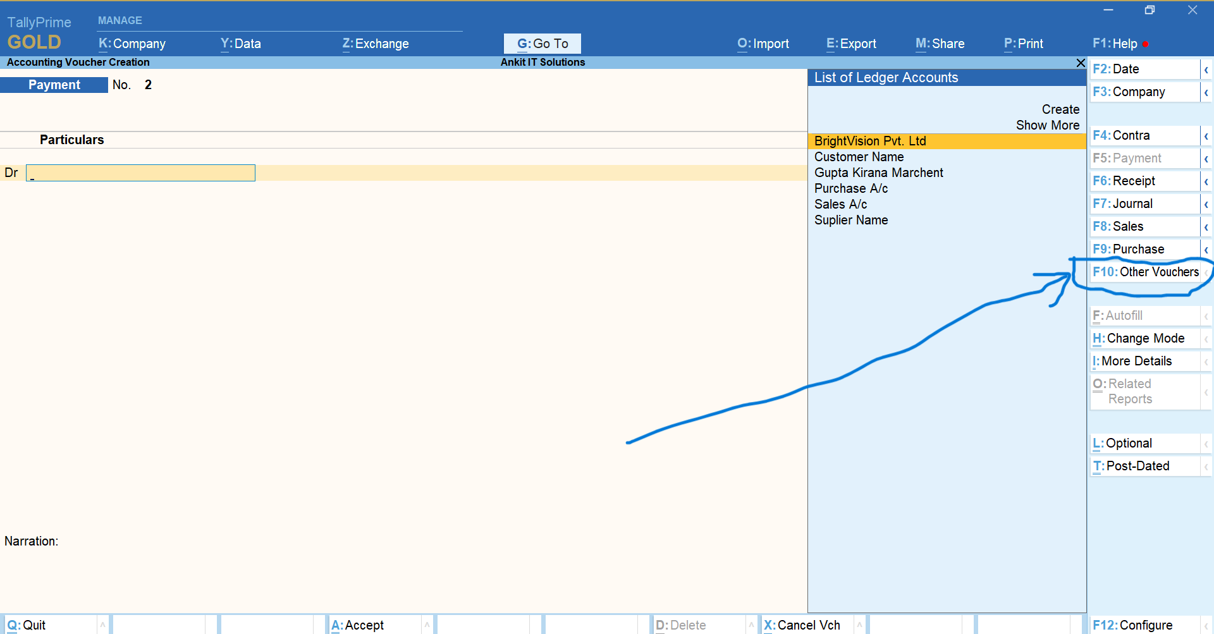The width and height of the screenshot is (1214, 634).
Task: Switch to F4: Contra voucher
Action: click(x=1144, y=135)
